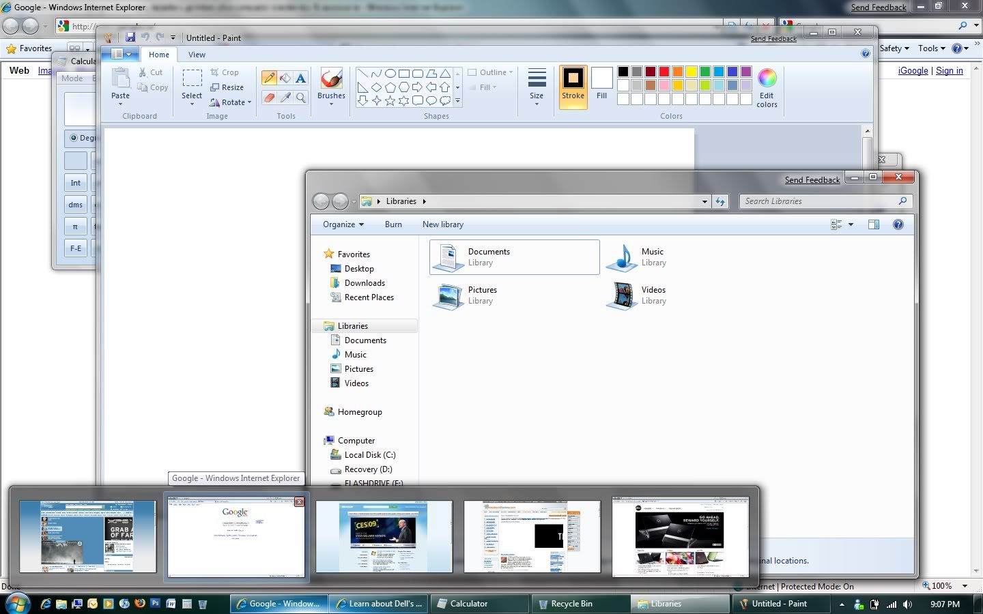Open Edit colors in Paint
Viewport: 983px width, 614px height.
(767, 89)
